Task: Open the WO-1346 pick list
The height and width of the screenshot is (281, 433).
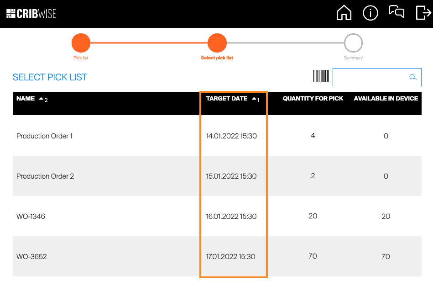Action: [31, 217]
